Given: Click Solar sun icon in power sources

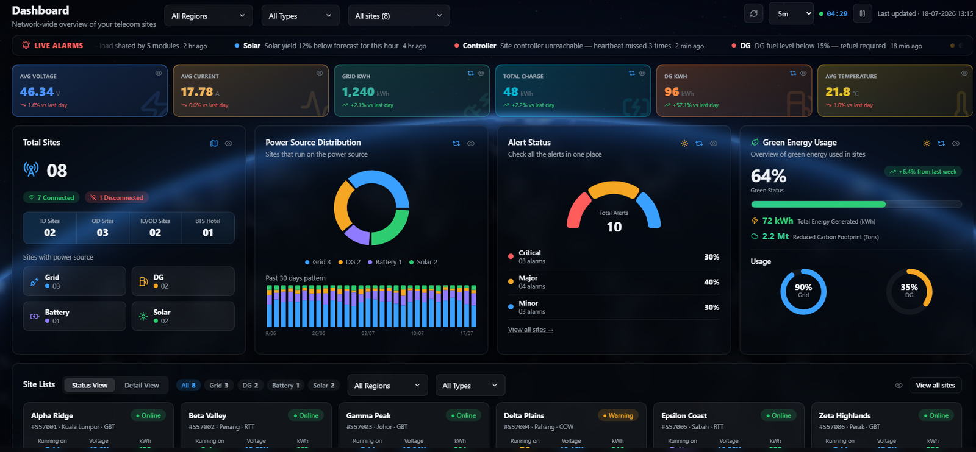Looking at the screenshot, I should [x=143, y=316].
